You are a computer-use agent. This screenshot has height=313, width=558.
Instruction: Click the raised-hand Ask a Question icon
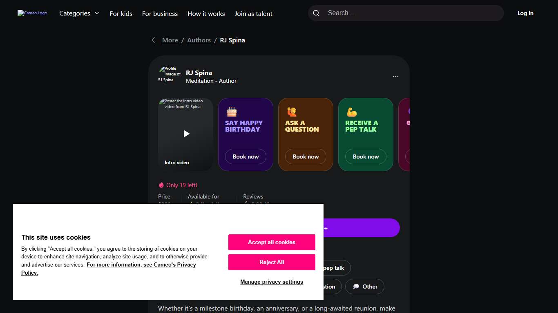click(292, 112)
